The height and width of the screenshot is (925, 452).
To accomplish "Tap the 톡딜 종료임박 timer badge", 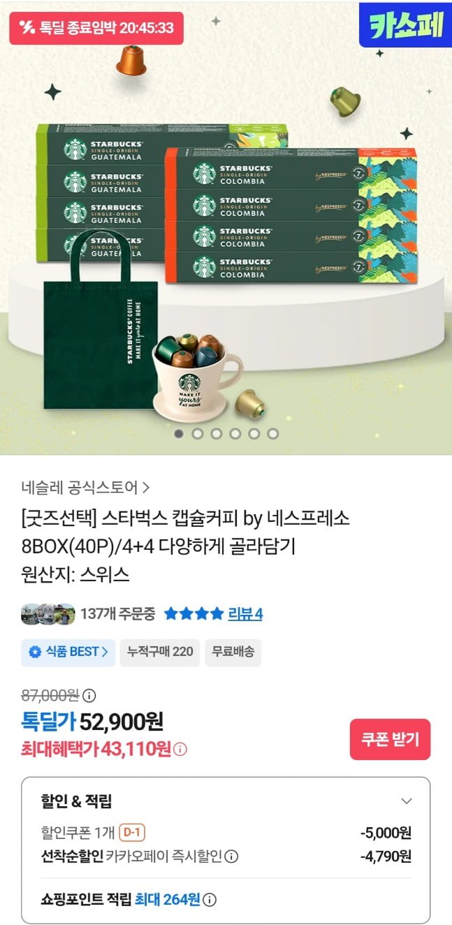I will pos(96,28).
